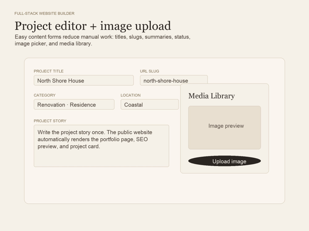This screenshot has height=231, width=309.
Task: Click the 'CATEGORY' label
Action: click(44, 95)
